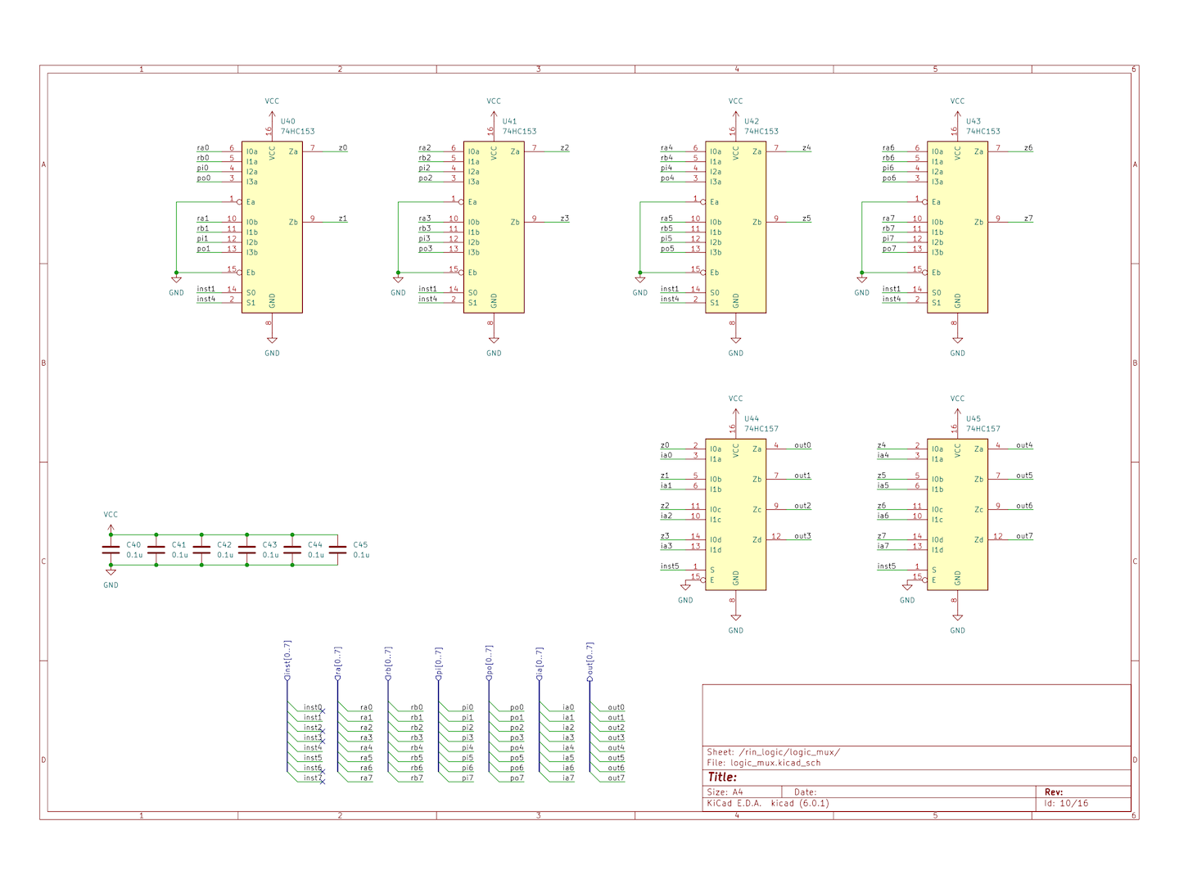Select the ra7 bus entry label

[x=366, y=778]
